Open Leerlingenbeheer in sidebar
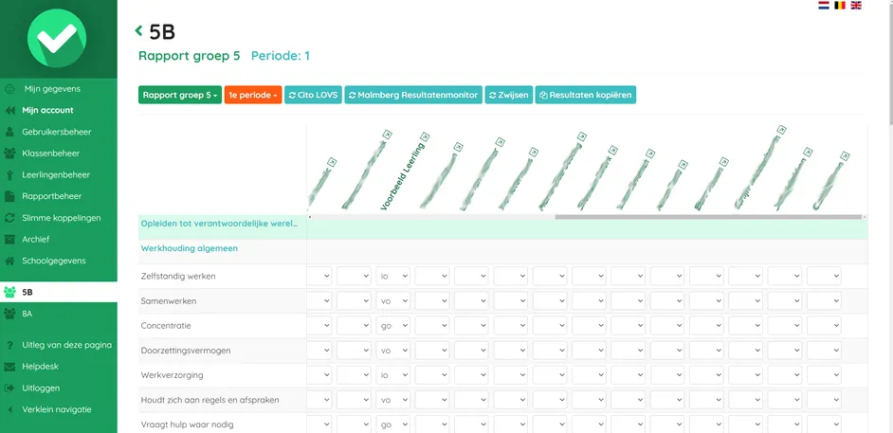Screen dimensions: 893x433 click(x=56, y=174)
